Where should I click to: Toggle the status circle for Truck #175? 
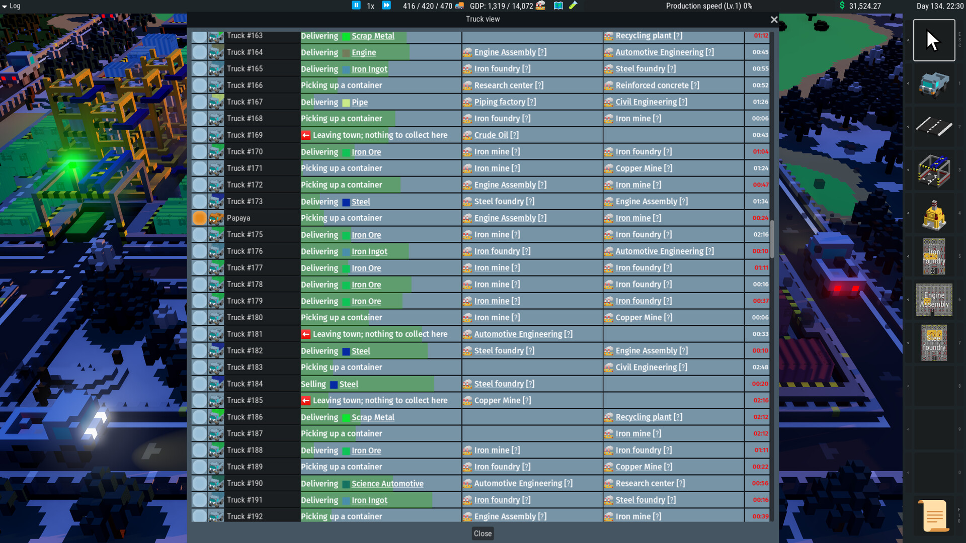(200, 234)
